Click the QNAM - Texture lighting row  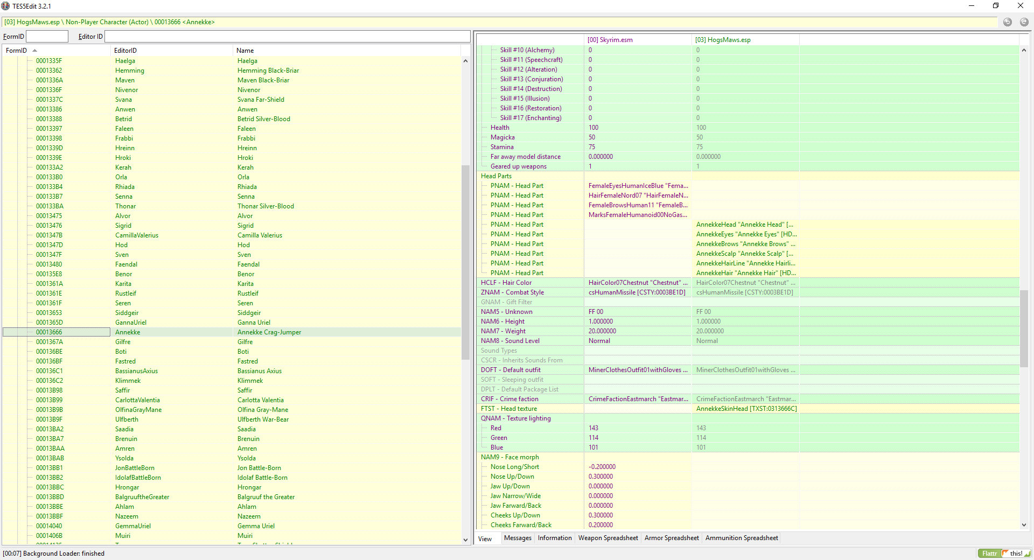pos(748,418)
